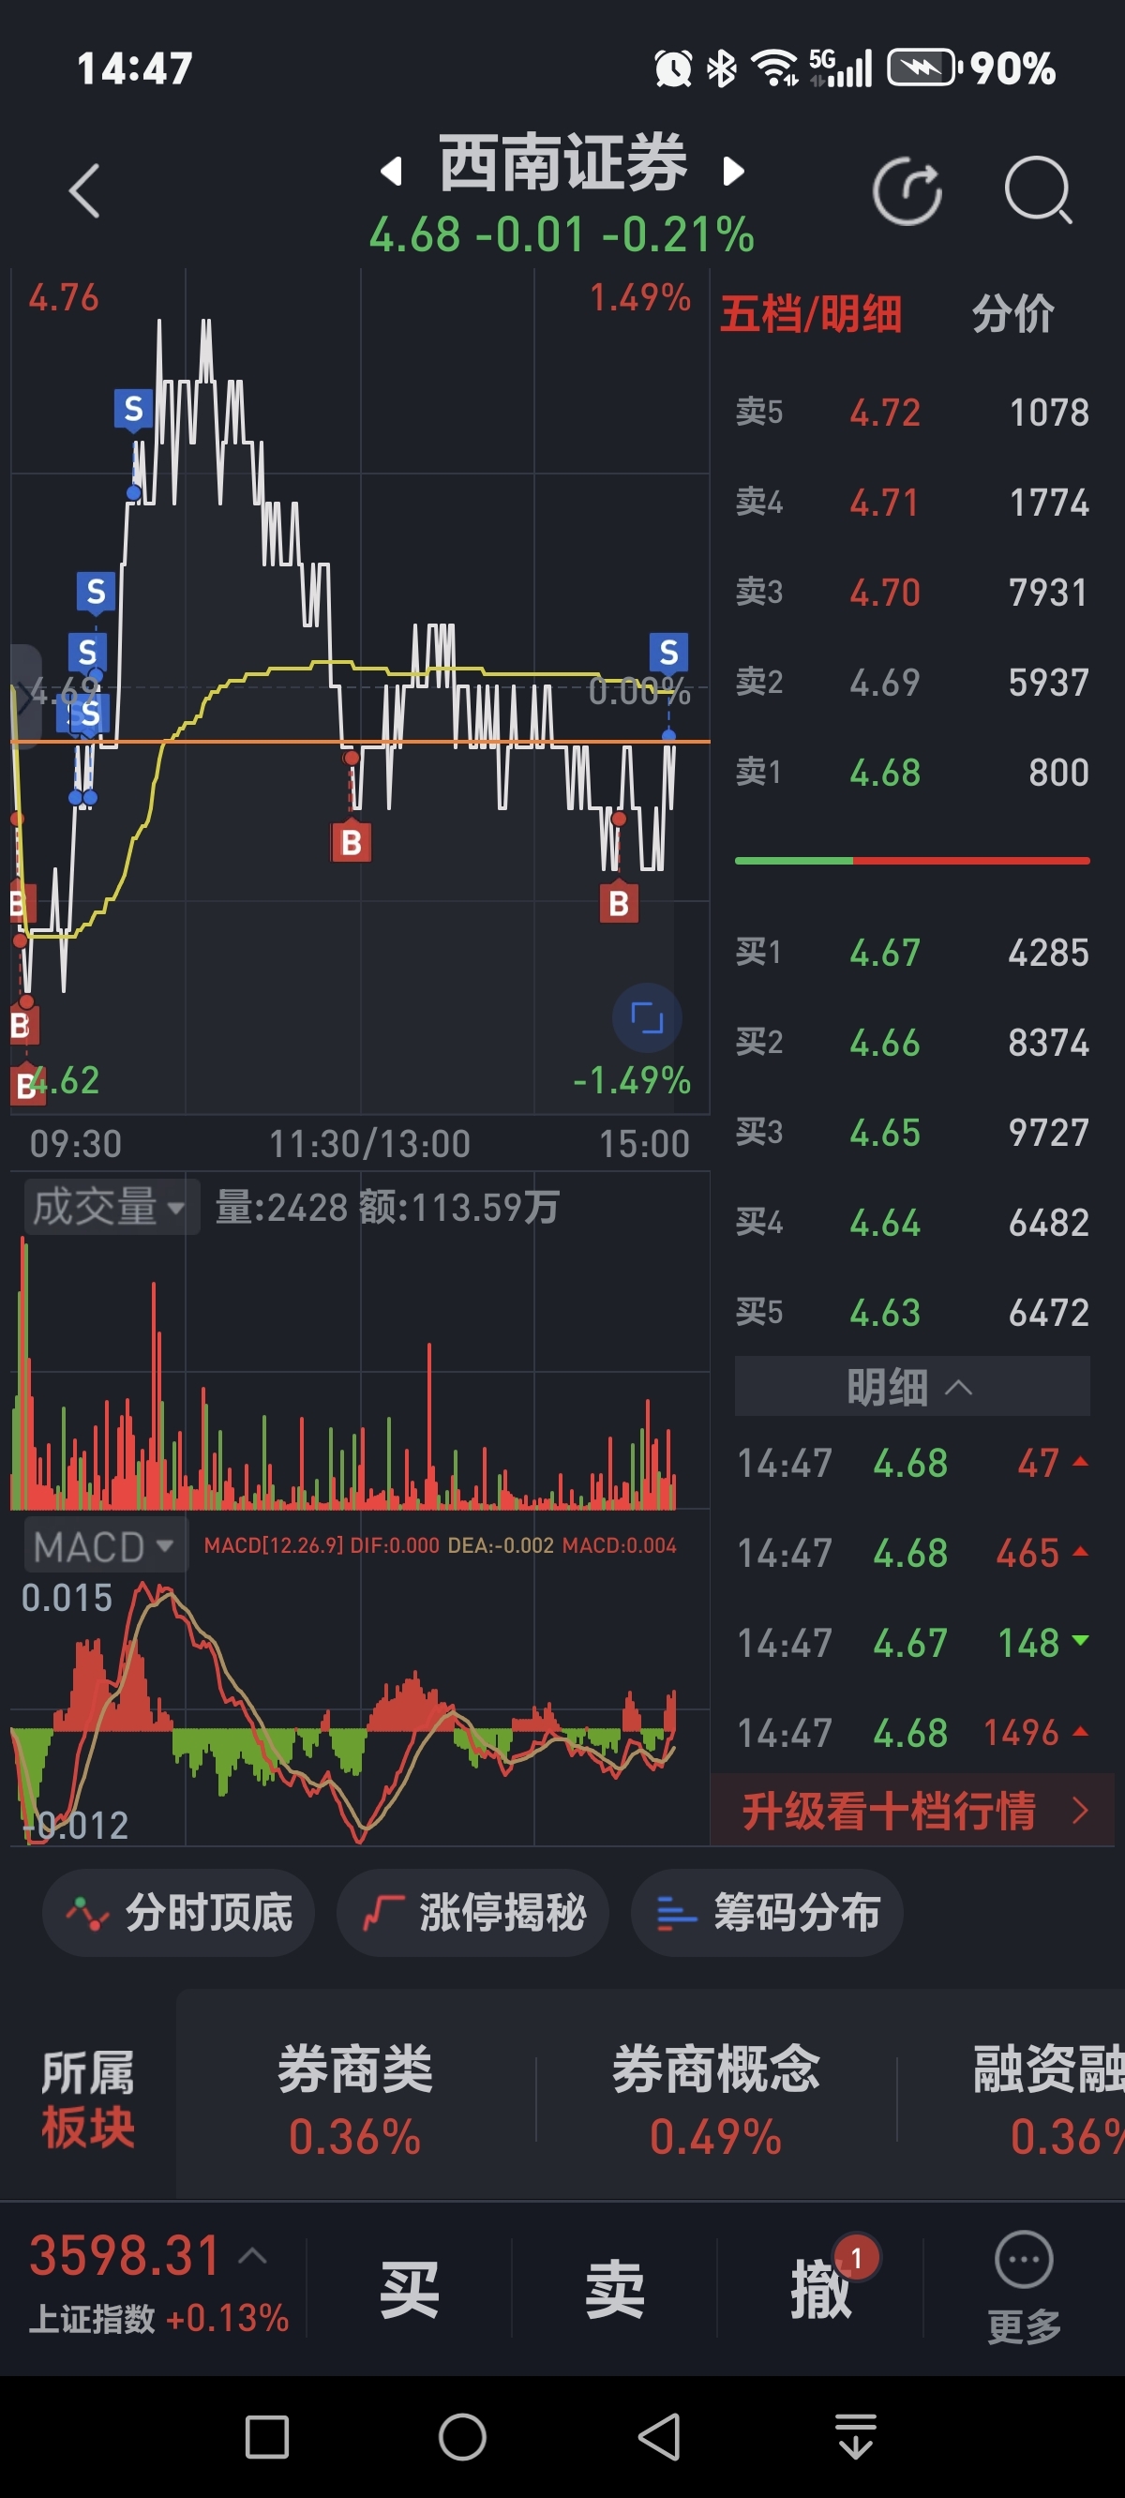Image resolution: width=1125 pixels, height=2498 pixels.
Task: Tap the refresh/share circular arrow icon
Action: (907, 190)
